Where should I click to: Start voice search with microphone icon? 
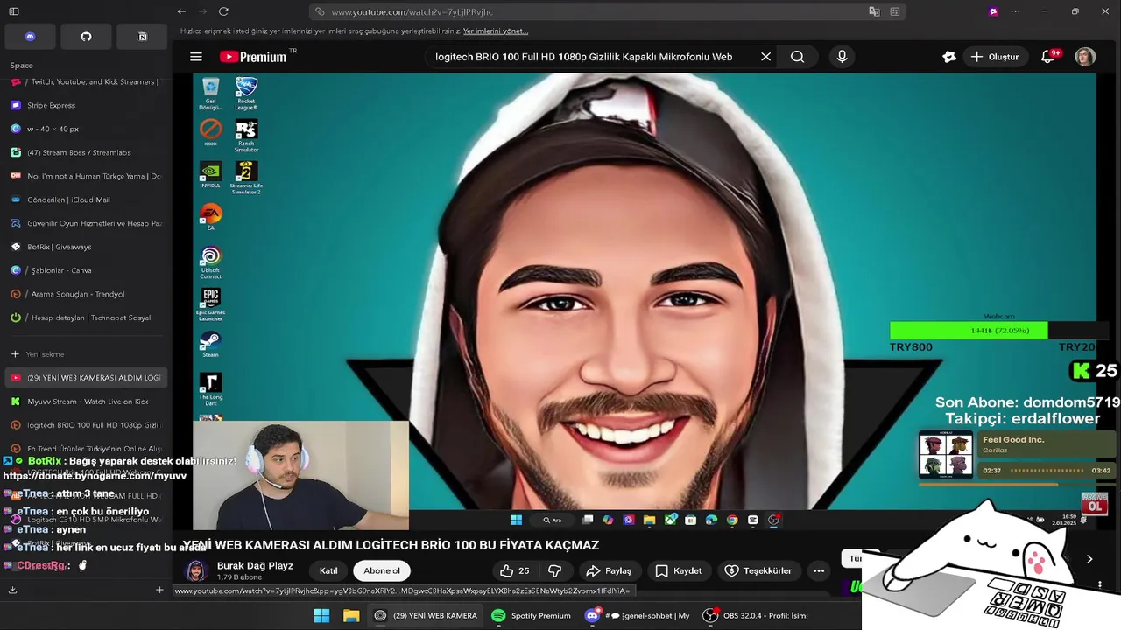pyautogui.click(x=842, y=57)
